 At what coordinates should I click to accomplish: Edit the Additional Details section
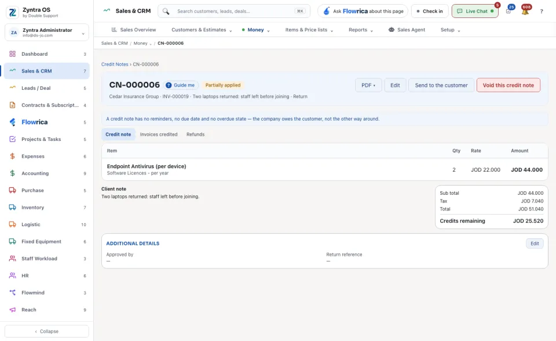(x=535, y=244)
